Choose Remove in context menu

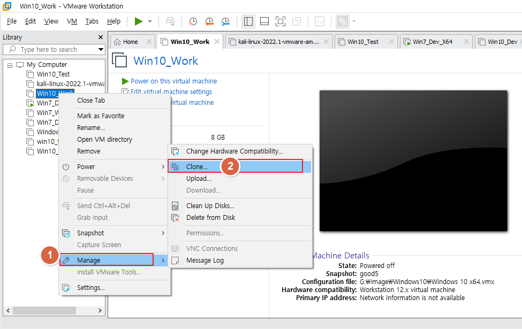click(115, 151)
